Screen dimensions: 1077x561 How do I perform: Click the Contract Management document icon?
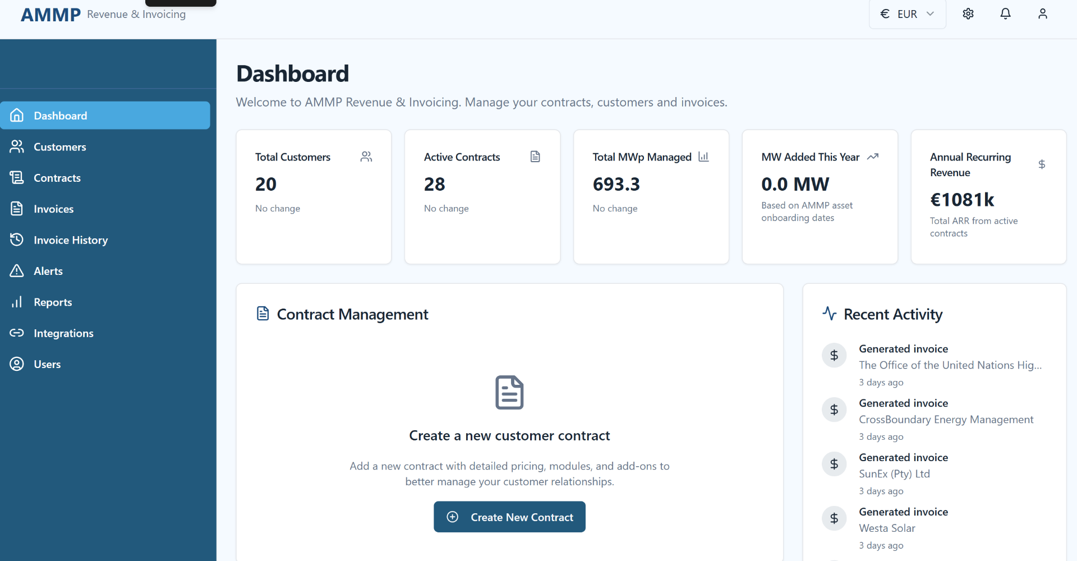click(x=263, y=314)
